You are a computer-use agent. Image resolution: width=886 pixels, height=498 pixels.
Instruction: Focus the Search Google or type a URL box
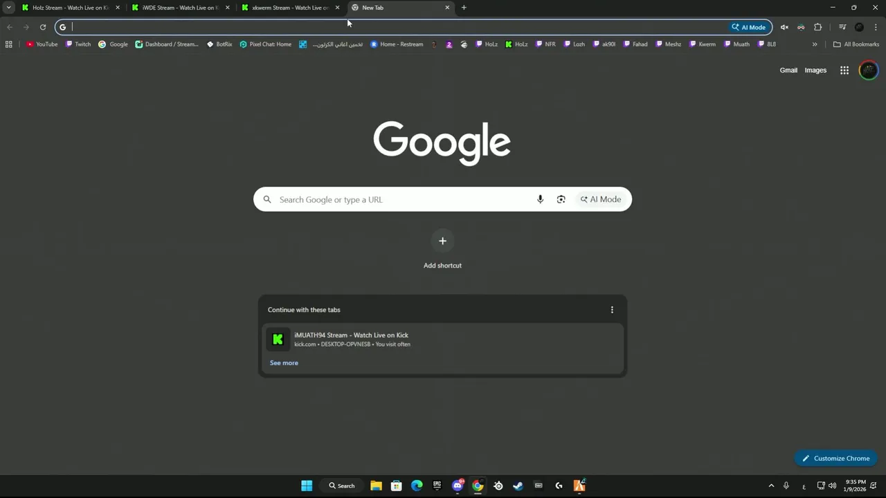(442, 199)
